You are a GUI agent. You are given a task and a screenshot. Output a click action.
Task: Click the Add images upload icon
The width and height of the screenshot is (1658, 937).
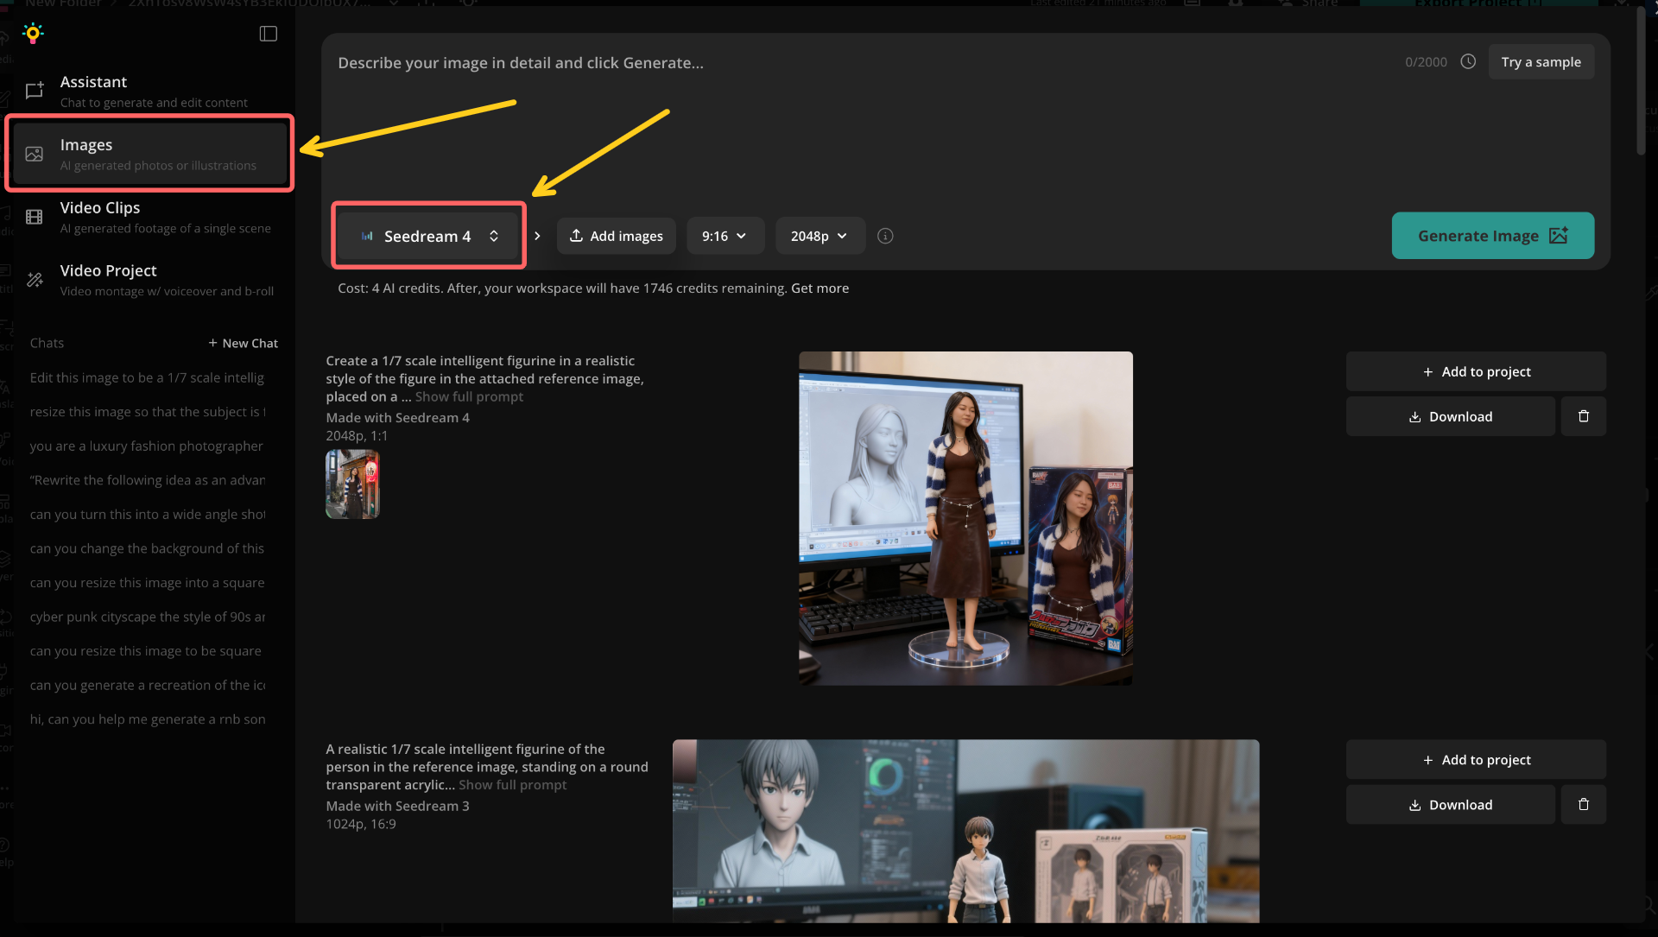coord(575,236)
